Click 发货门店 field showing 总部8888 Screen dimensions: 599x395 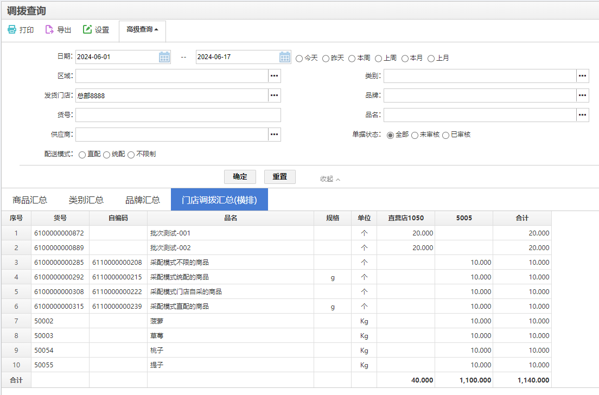tap(172, 95)
